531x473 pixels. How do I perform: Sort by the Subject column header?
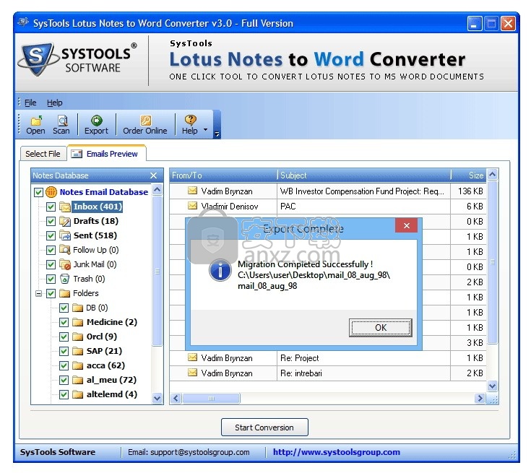[x=364, y=175]
